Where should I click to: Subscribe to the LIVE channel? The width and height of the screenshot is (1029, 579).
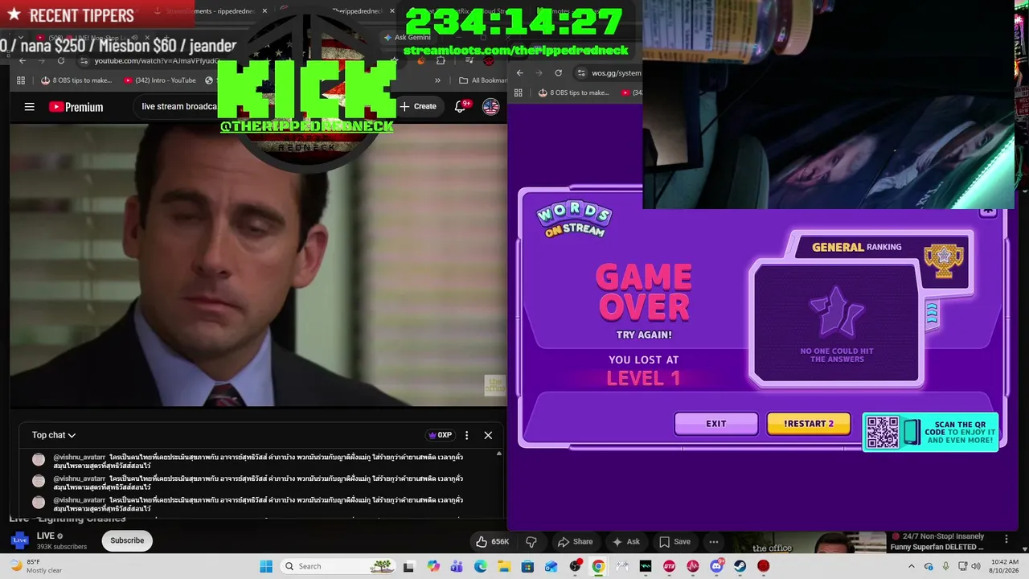click(127, 540)
